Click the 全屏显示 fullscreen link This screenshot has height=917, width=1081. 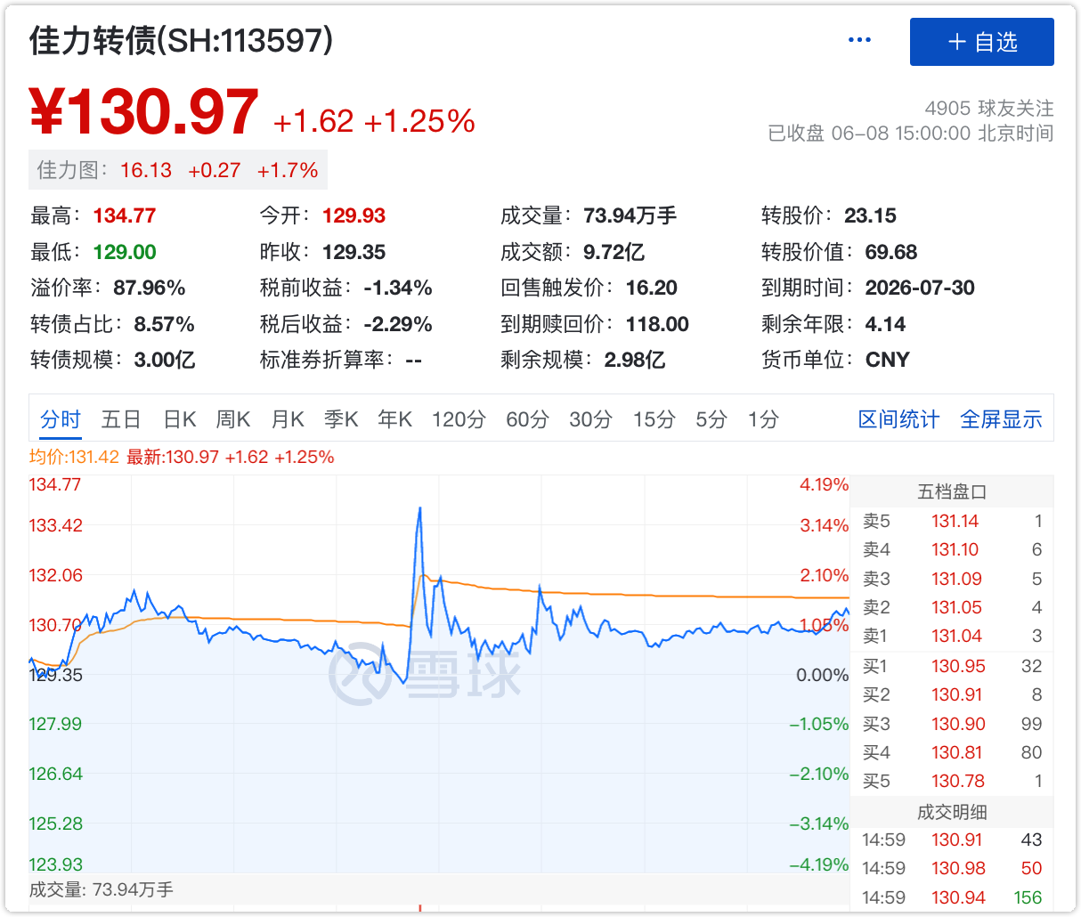(x=1001, y=419)
